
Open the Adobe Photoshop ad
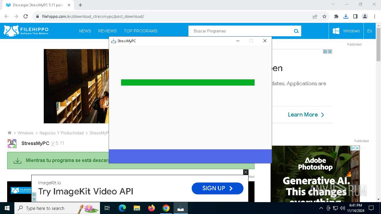[x=315, y=174]
